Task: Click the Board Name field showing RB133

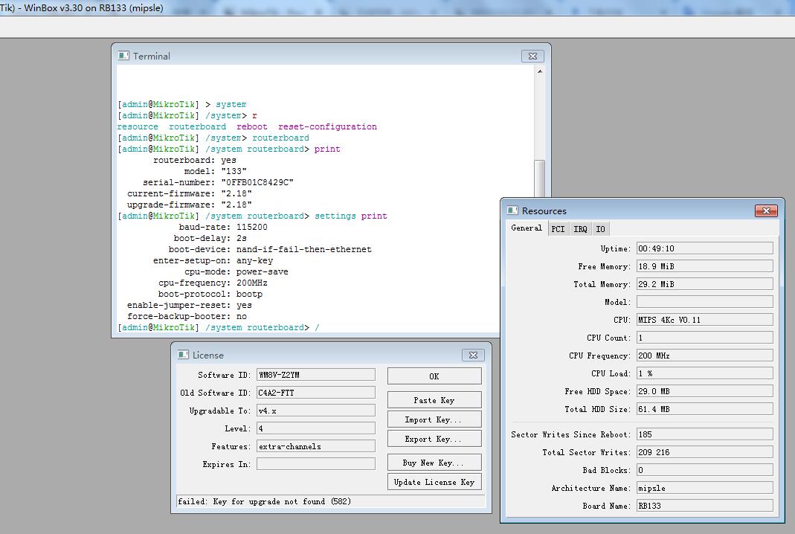Action: 704,506
